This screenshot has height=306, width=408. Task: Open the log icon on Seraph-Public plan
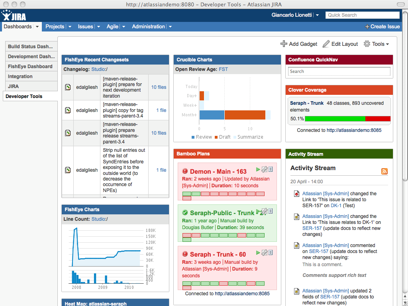(271, 211)
